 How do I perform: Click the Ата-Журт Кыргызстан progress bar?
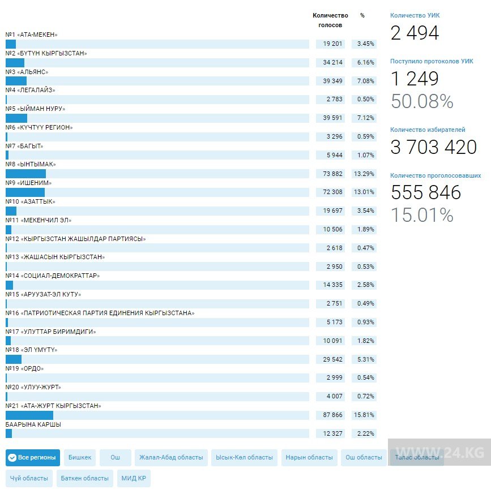pos(157,415)
